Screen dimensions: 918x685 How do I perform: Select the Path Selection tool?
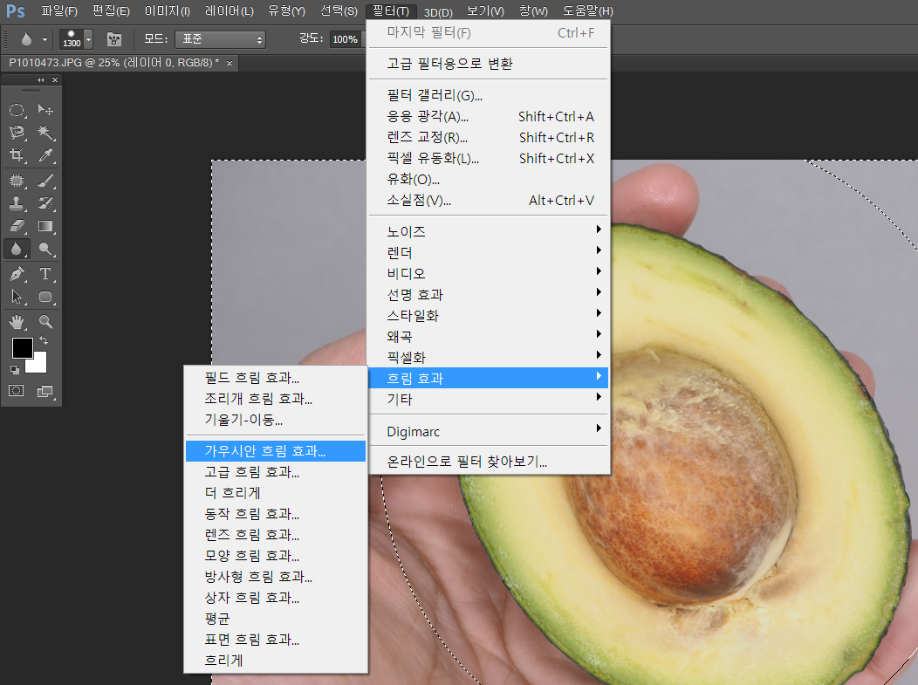[17, 297]
